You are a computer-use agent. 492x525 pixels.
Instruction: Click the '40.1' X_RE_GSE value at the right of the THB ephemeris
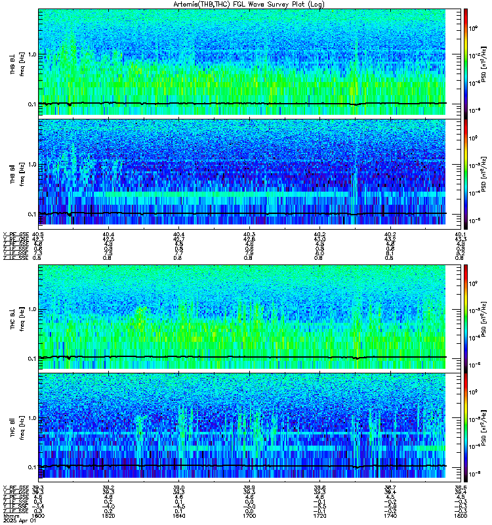point(461,234)
